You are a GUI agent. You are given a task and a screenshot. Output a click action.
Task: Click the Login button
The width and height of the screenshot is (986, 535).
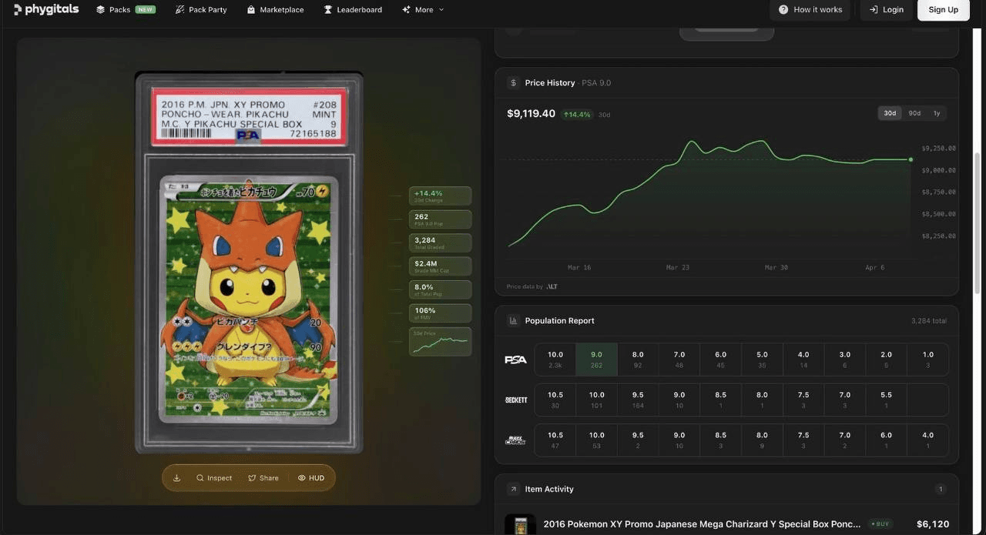(886, 9)
